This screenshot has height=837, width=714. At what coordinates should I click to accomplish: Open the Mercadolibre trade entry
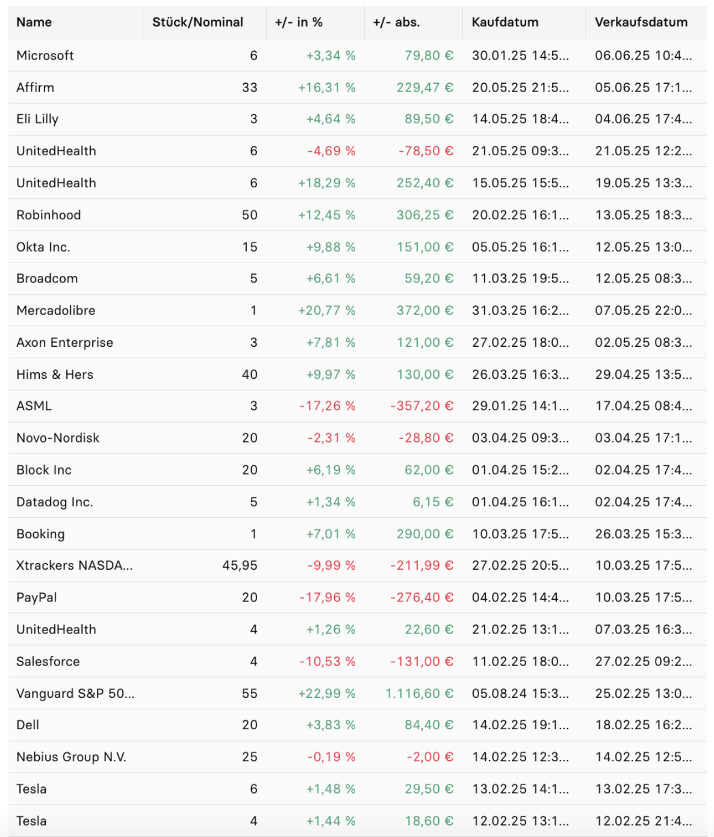(x=358, y=311)
